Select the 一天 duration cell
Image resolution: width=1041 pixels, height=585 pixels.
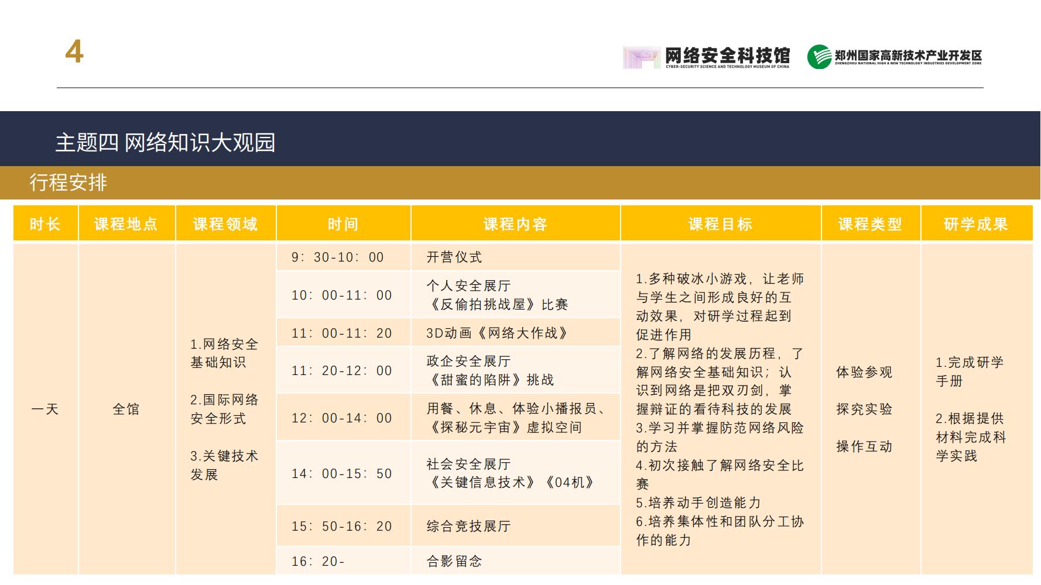tap(46, 409)
